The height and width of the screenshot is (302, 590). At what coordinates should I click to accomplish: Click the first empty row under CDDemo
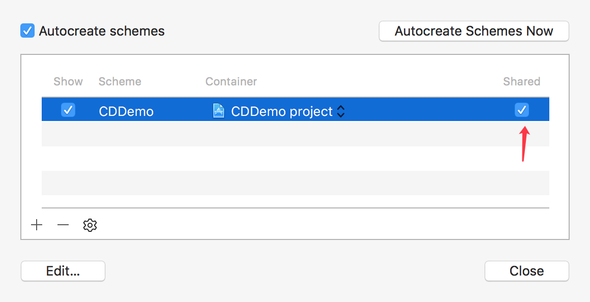[295, 134]
